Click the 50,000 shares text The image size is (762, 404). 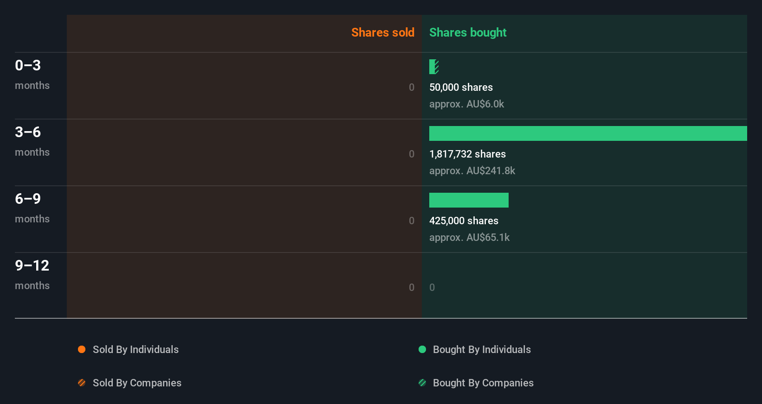pyautogui.click(x=461, y=87)
